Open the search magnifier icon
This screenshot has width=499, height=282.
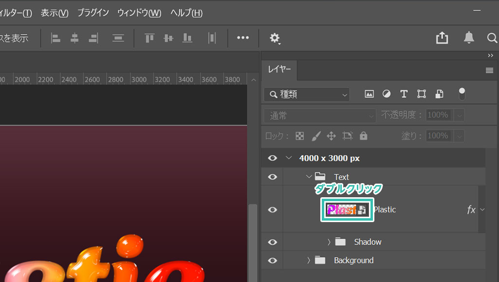click(x=492, y=38)
